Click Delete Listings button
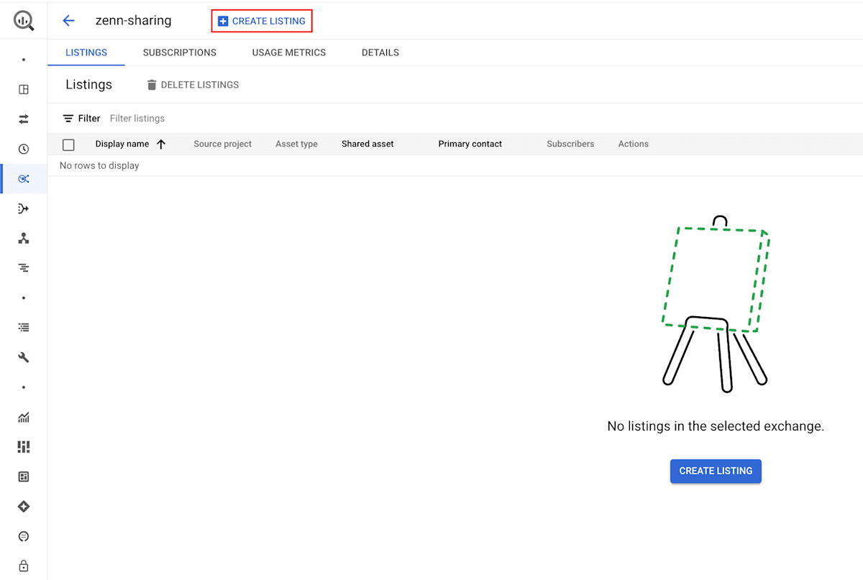This screenshot has height=580, width=863. [193, 85]
